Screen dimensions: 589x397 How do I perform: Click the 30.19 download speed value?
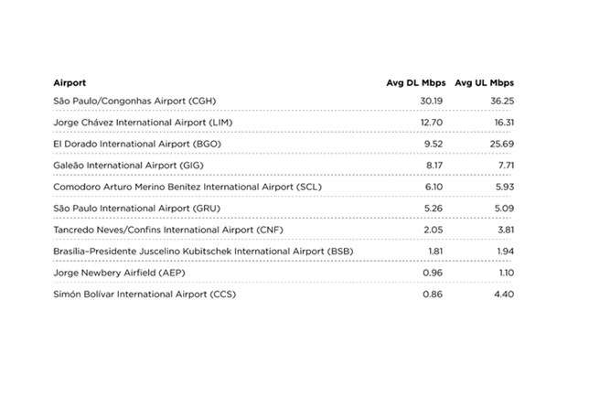pos(430,101)
